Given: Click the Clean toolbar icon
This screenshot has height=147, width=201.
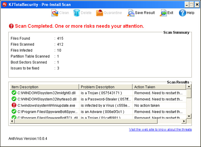Looking at the screenshot, I should coord(55,13).
